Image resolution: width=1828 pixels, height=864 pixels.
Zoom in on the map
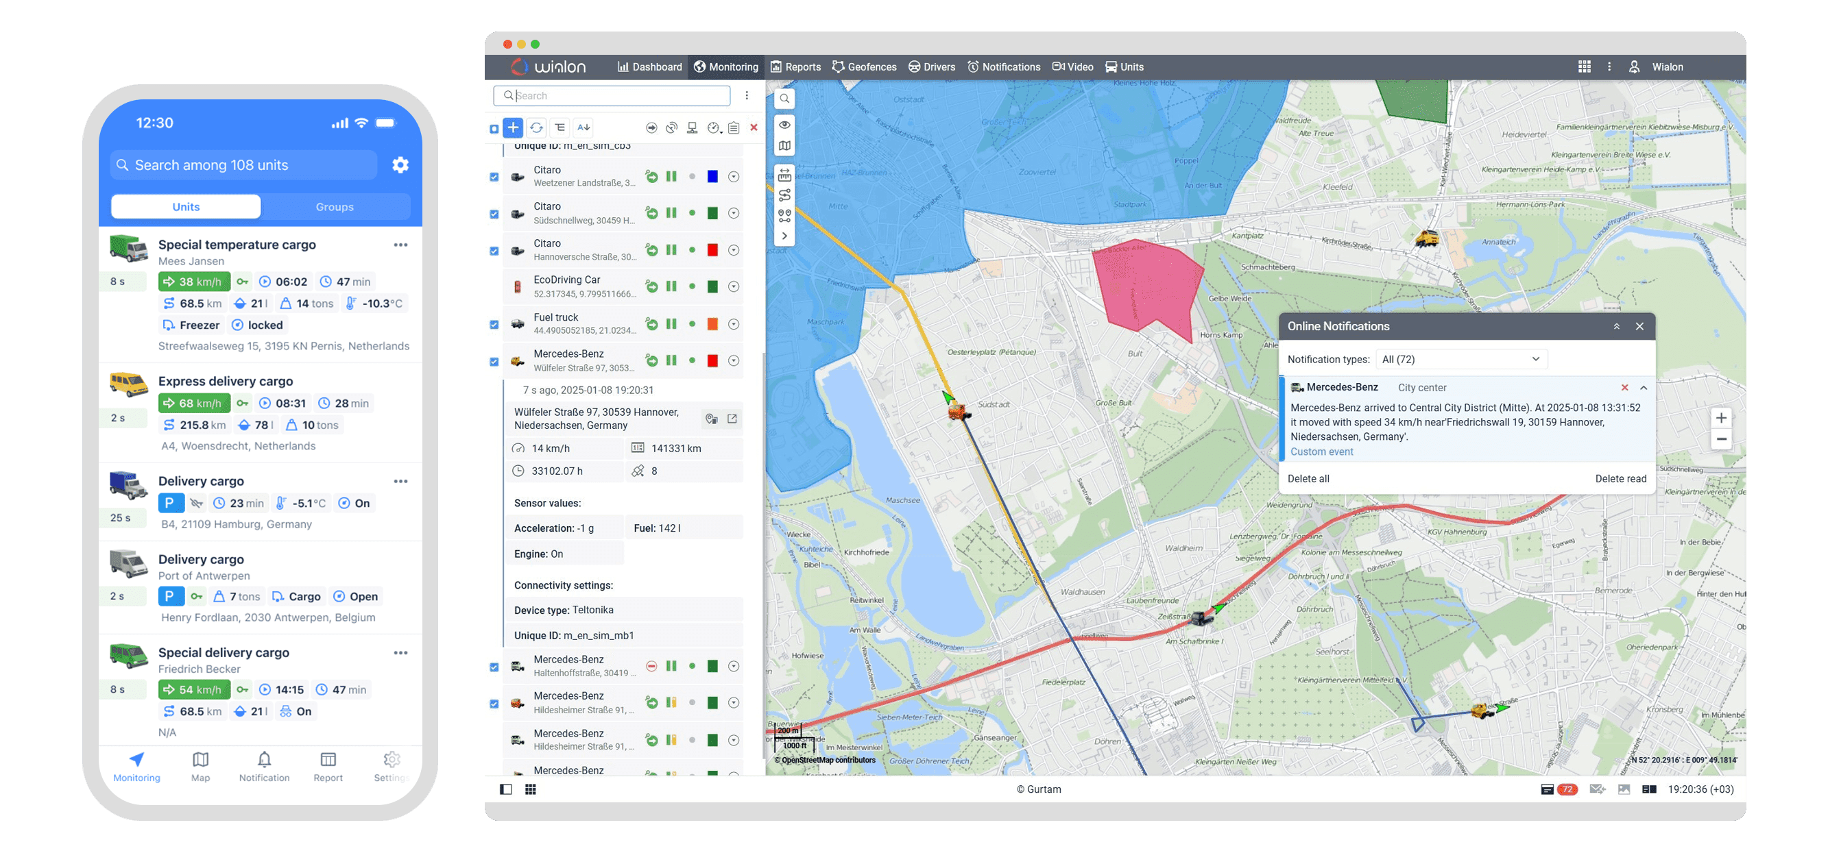1721,418
